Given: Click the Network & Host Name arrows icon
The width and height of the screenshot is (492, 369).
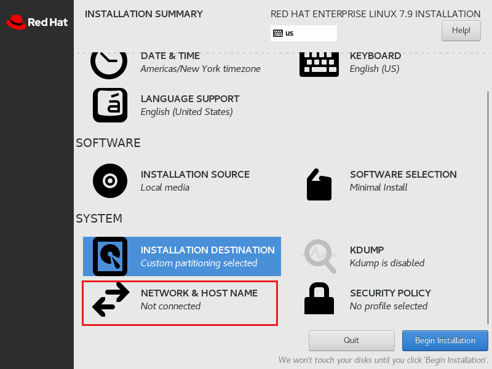Looking at the screenshot, I should click(111, 300).
